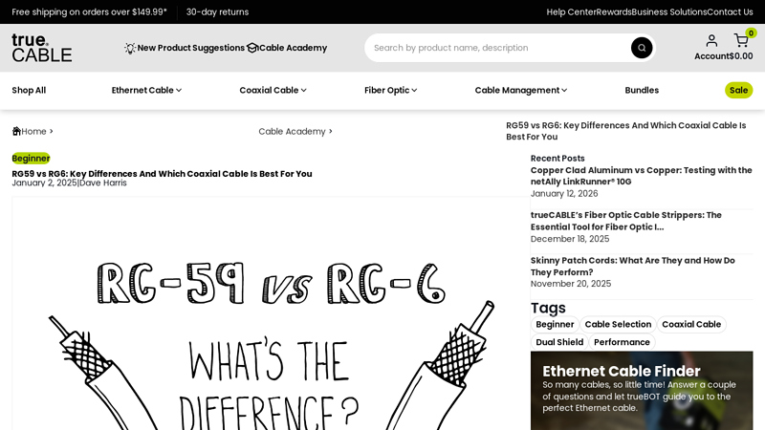Click the December 18, 2025 post date
This screenshot has width=765, height=430.
(x=570, y=239)
